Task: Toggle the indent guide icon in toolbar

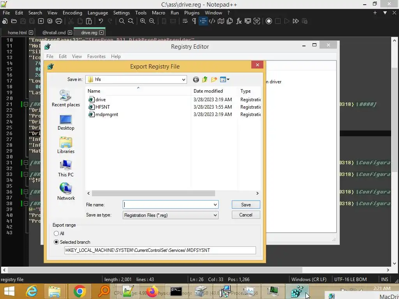Action: [x=203, y=21]
